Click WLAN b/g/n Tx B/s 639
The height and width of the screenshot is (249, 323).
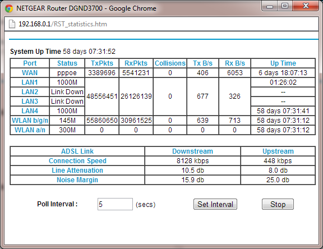pyautogui.click(x=202, y=121)
